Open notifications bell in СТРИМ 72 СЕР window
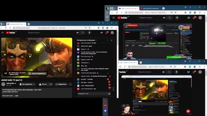207x116 pixels. 194,72
